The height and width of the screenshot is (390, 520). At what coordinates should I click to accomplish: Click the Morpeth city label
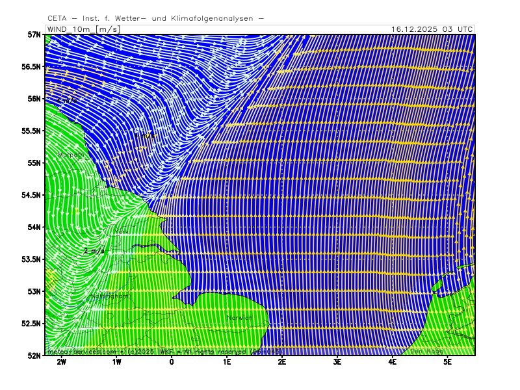pyautogui.click(x=70, y=155)
